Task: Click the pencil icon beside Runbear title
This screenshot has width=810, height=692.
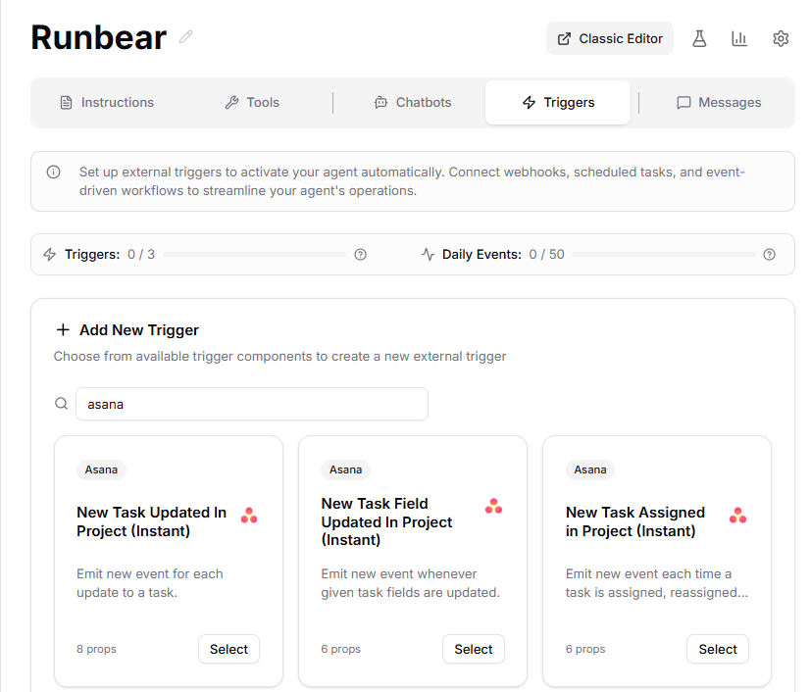Action: pyautogui.click(x=186, y=37)
